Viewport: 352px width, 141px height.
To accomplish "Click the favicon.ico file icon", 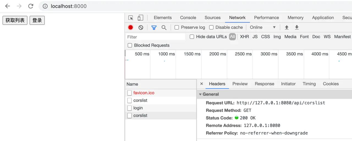I will [130, 93].
